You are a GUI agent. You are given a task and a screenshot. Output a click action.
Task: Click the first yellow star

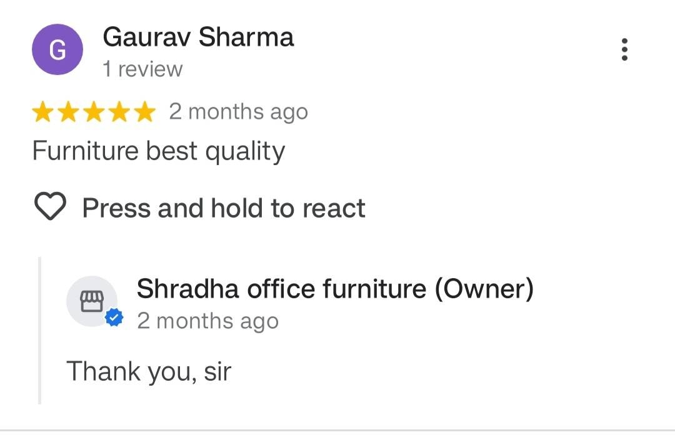[44, 112]
